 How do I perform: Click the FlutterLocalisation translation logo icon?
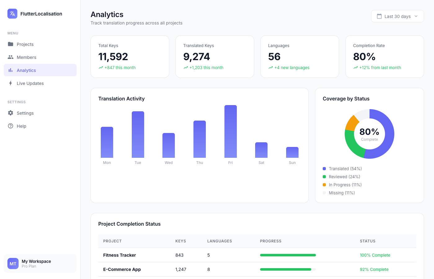click(12, 14)
